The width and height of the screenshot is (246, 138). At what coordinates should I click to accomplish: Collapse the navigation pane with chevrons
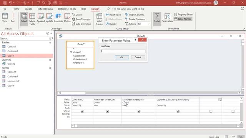point(51,33)
